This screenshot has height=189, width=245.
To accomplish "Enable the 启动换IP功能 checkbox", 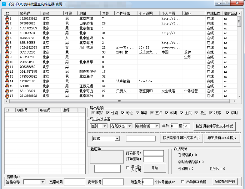I will pyautogui.click(x=183, y=182).
